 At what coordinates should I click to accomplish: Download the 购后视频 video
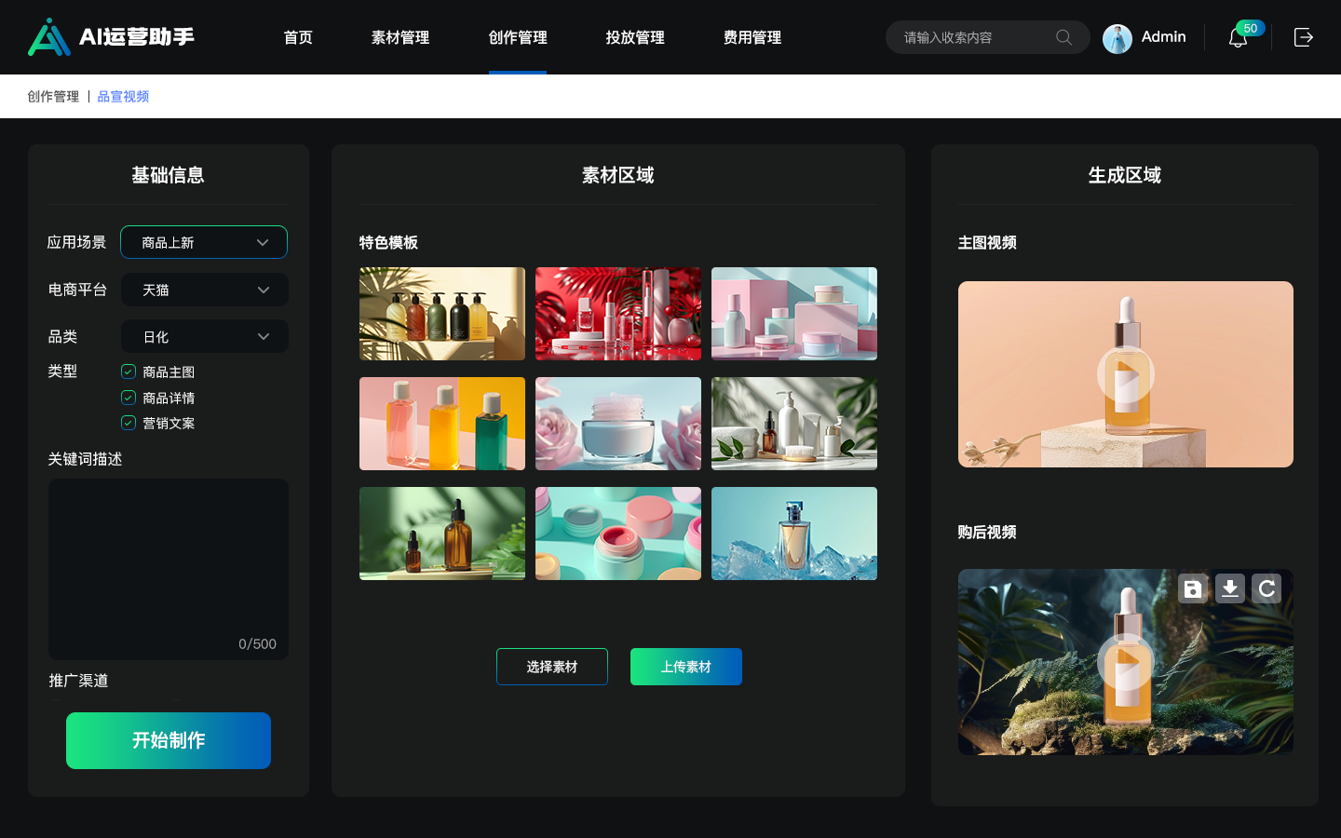[x=1230, y=588]
